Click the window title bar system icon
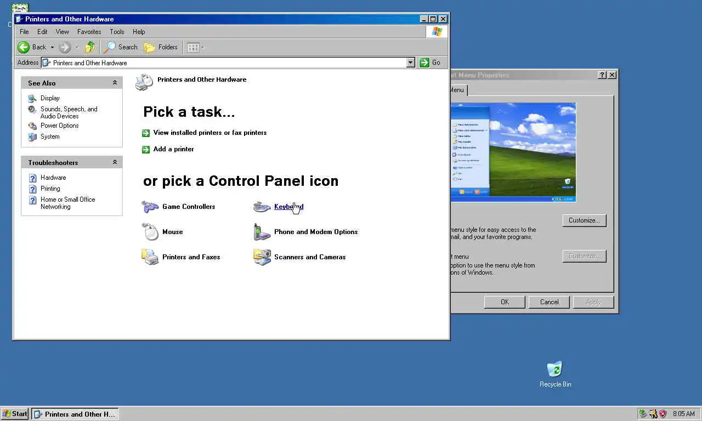The height and width of the screenshot is (421, 702). click(x=19, y=19)
